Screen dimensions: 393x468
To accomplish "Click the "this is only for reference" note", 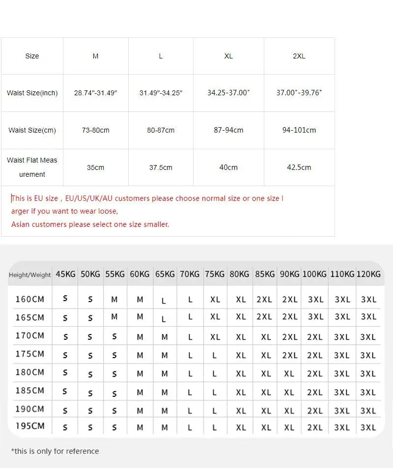I will (x=55, y=451).
